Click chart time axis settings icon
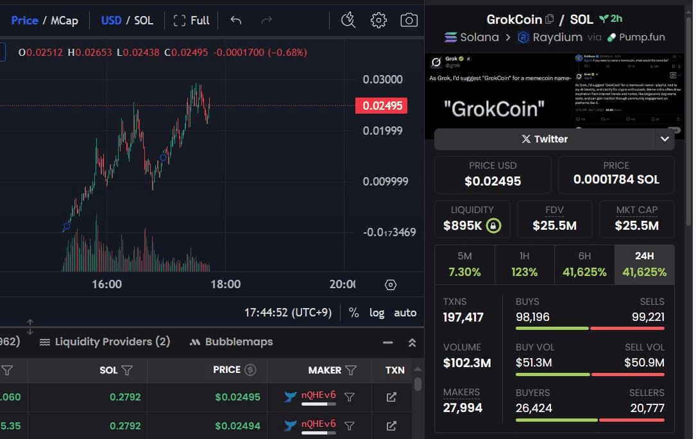Viewport: 696px width, 439px height. tap(391, 285)
